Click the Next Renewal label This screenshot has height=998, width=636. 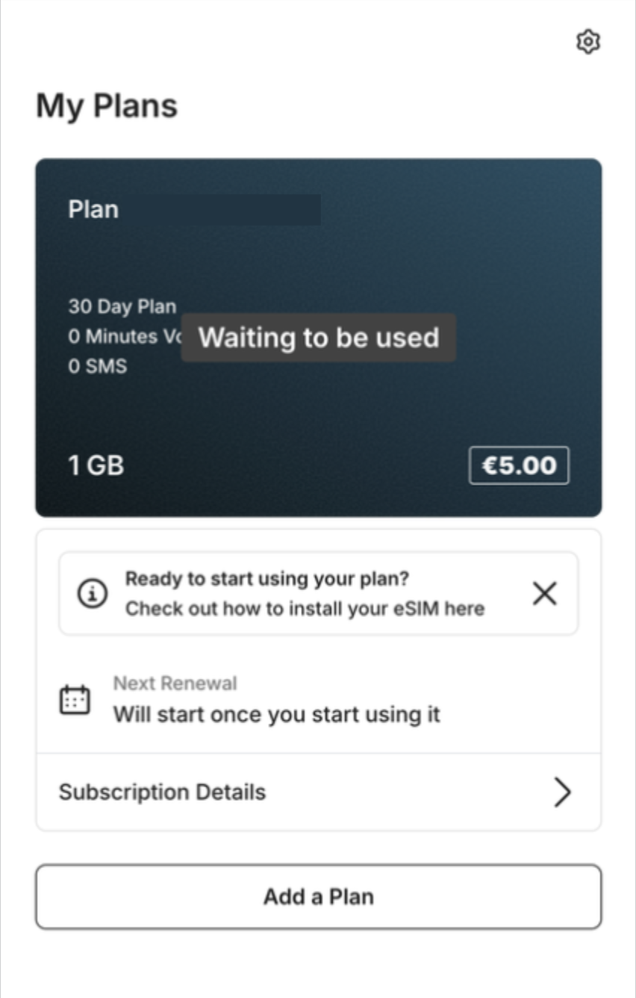pyautogui.click(x=175, y=683)
